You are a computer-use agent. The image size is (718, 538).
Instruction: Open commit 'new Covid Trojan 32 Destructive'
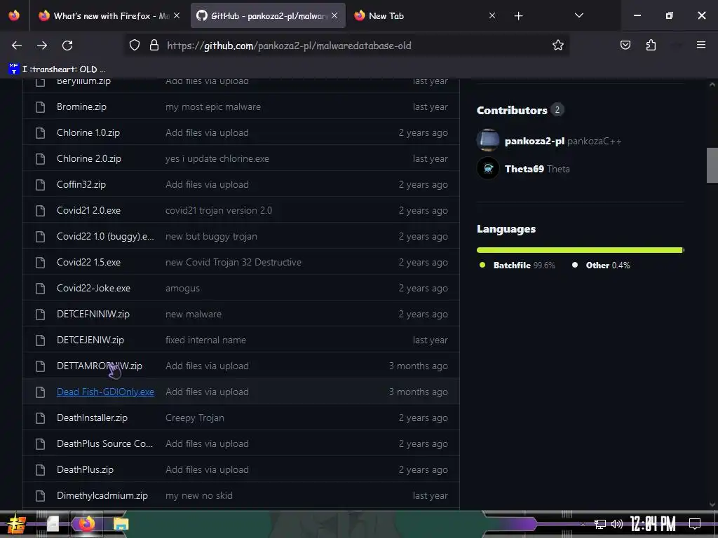point(233,262)
